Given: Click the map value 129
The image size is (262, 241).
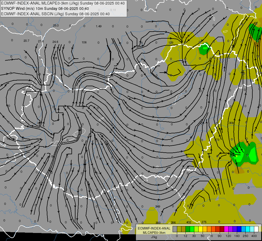Looking at the screenshot, I should [x=171, y=43].
